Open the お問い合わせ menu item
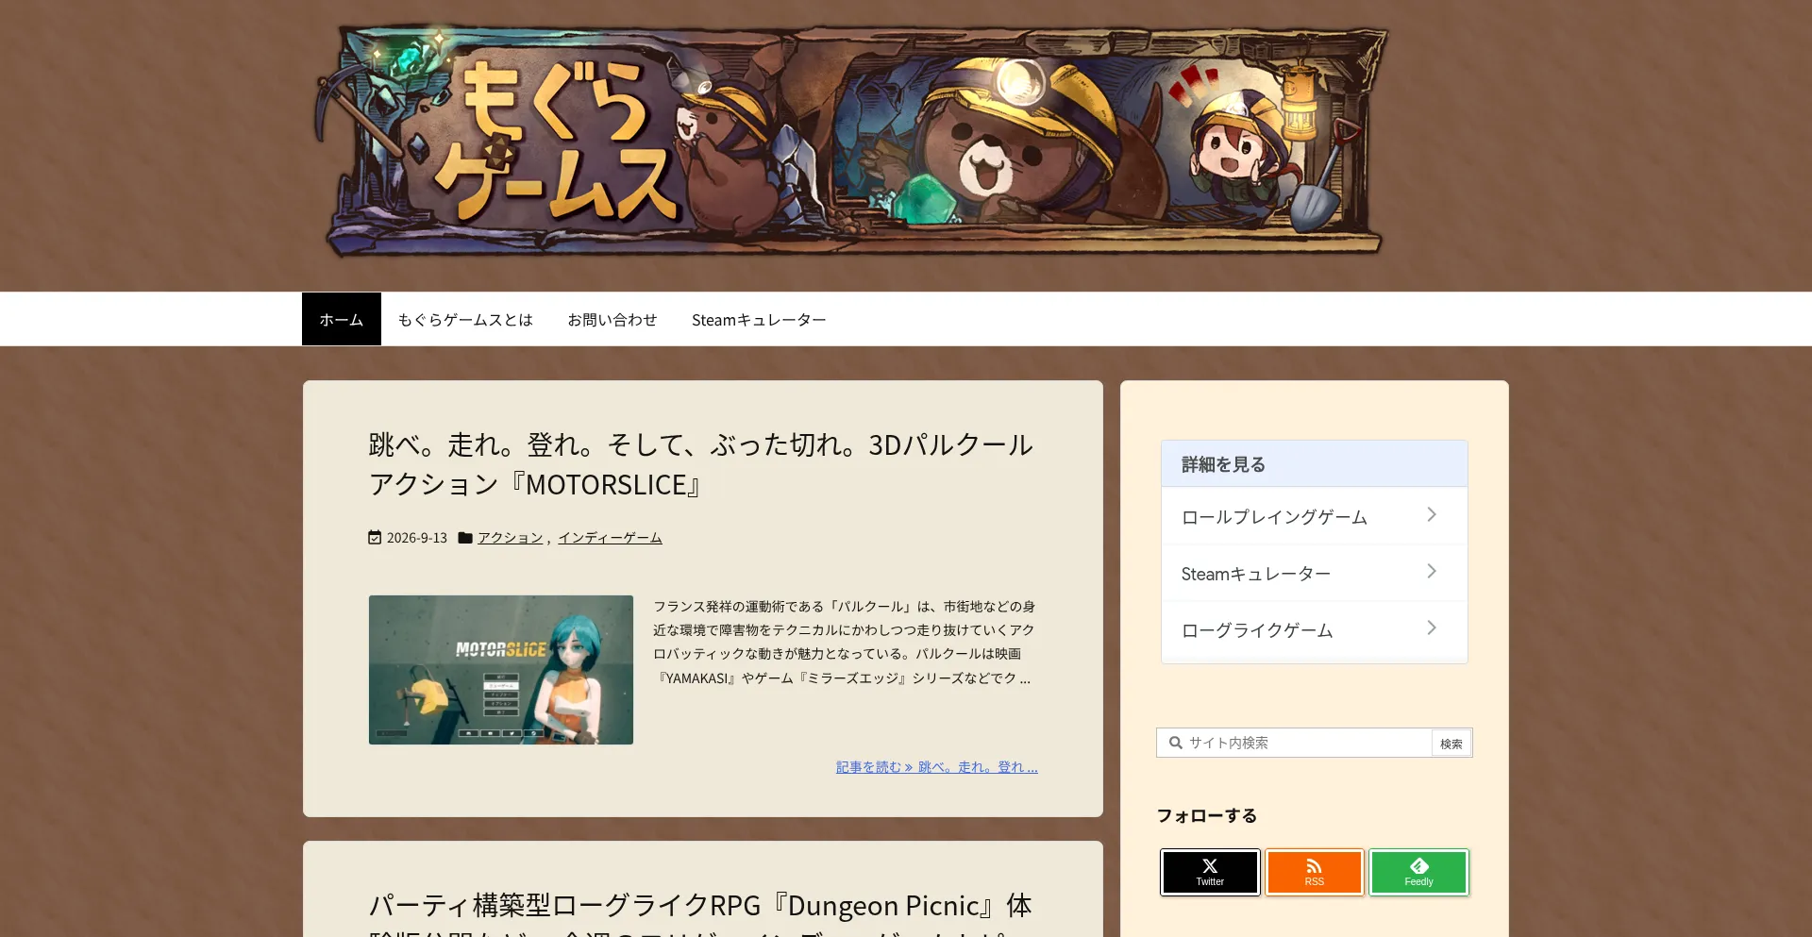 (612, 320)
